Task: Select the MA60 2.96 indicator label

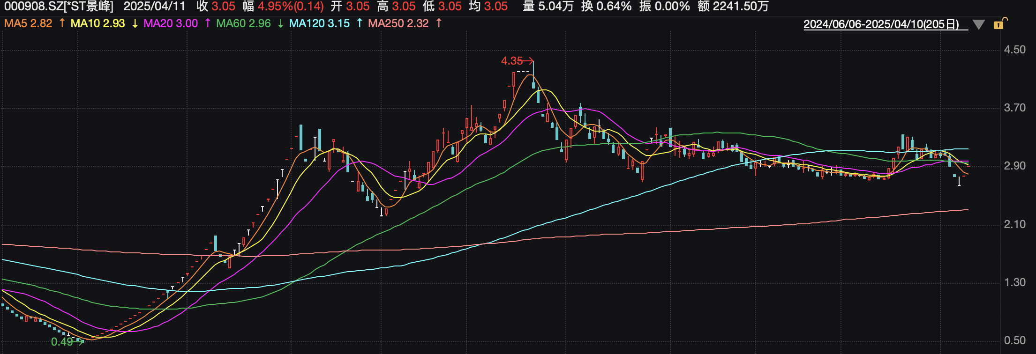Action: point(243,23)
